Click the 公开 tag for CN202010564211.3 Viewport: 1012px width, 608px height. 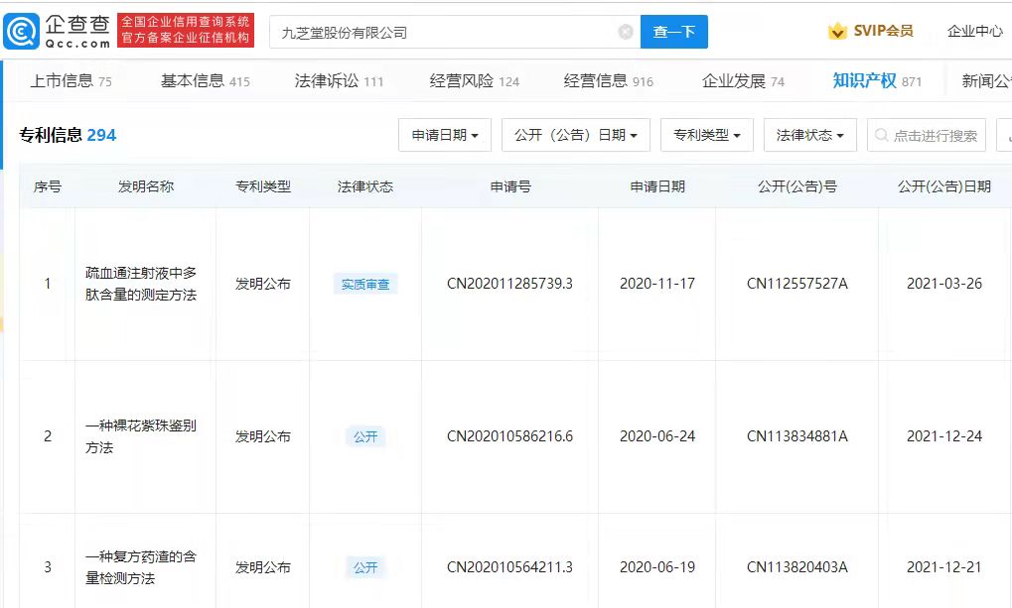[x=365, y=567]
